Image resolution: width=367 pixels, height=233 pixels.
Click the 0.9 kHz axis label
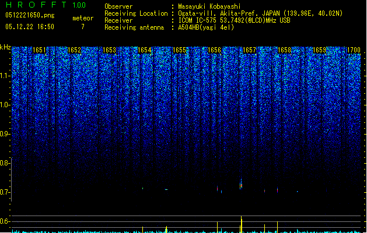click(x=5, y=134)
